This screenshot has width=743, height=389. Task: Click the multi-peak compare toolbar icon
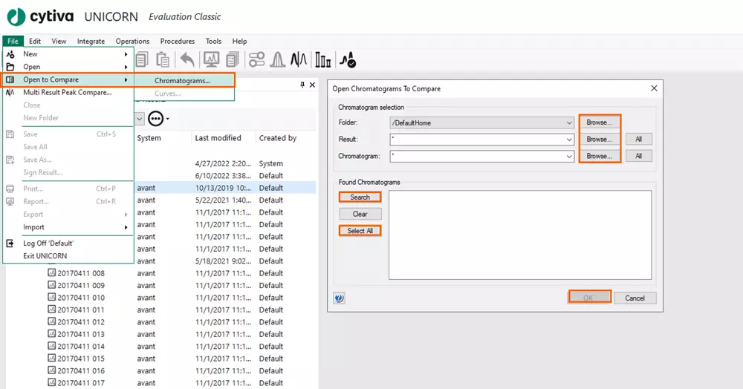coord(299,59)
